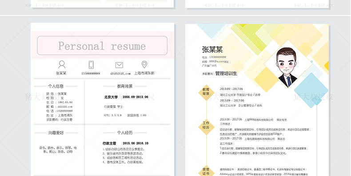
Task: Select the cartoon businessman avatar portrait
Action: click(x=287, y=67)
